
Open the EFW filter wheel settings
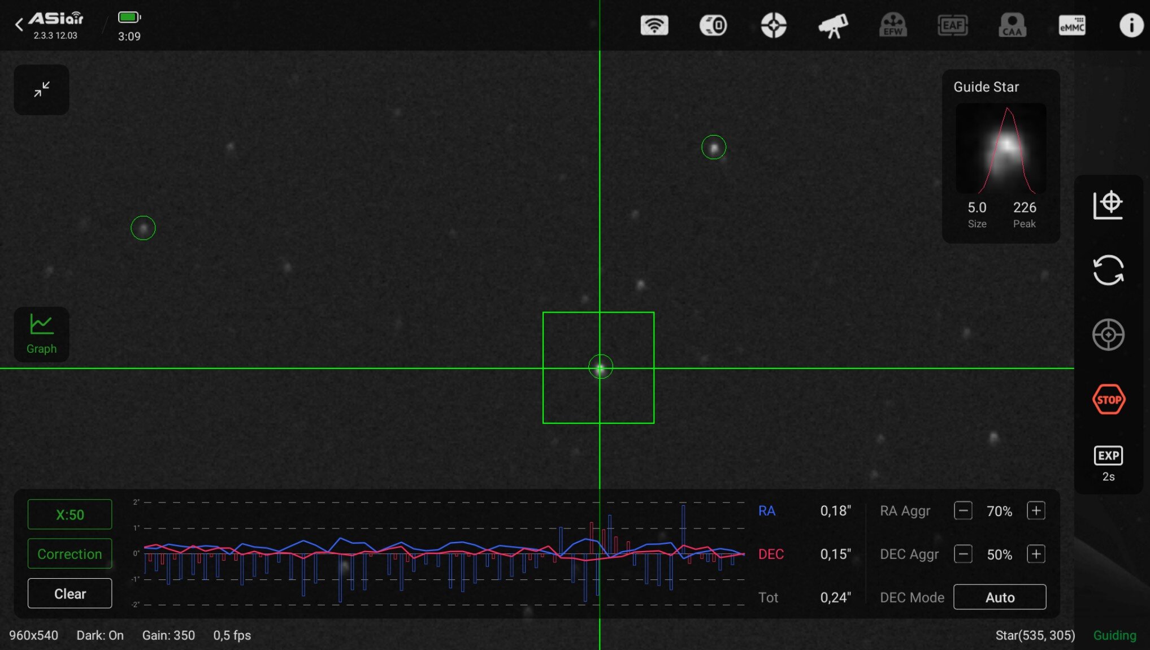893,25
